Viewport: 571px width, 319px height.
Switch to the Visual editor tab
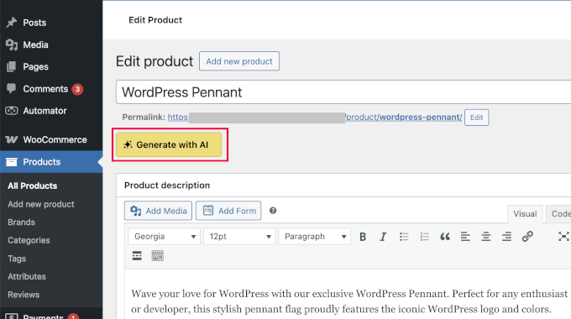point(525,214)
